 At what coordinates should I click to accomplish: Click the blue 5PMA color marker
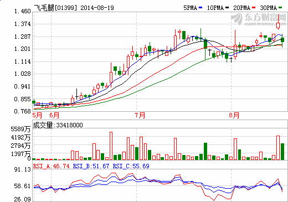click(200, 8)
